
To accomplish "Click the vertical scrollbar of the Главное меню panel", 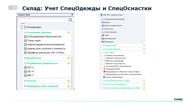I will tap(72, 73).
